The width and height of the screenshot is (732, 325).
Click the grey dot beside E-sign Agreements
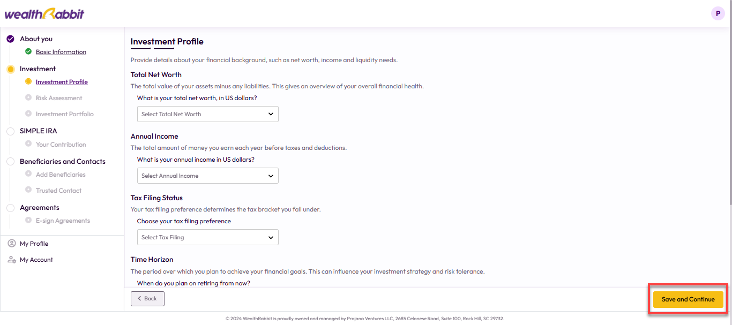28,220
